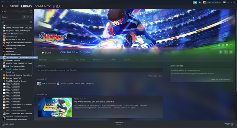Show recently played clock filter
Image resolution: width=237 pixels, height=128 pixels.
point(28,17)
